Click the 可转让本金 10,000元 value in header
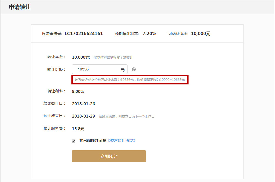The height and width of the screenshot is (182, 275). [201, 34]
